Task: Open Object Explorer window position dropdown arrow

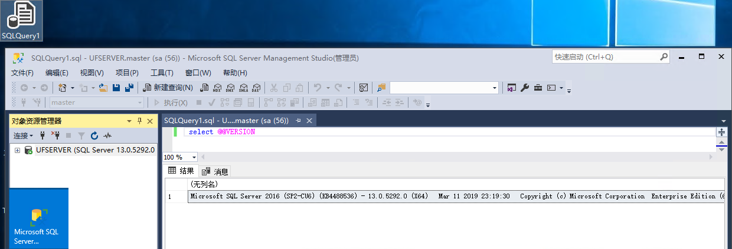Action: pyautogui.click(x=130, y=121)
